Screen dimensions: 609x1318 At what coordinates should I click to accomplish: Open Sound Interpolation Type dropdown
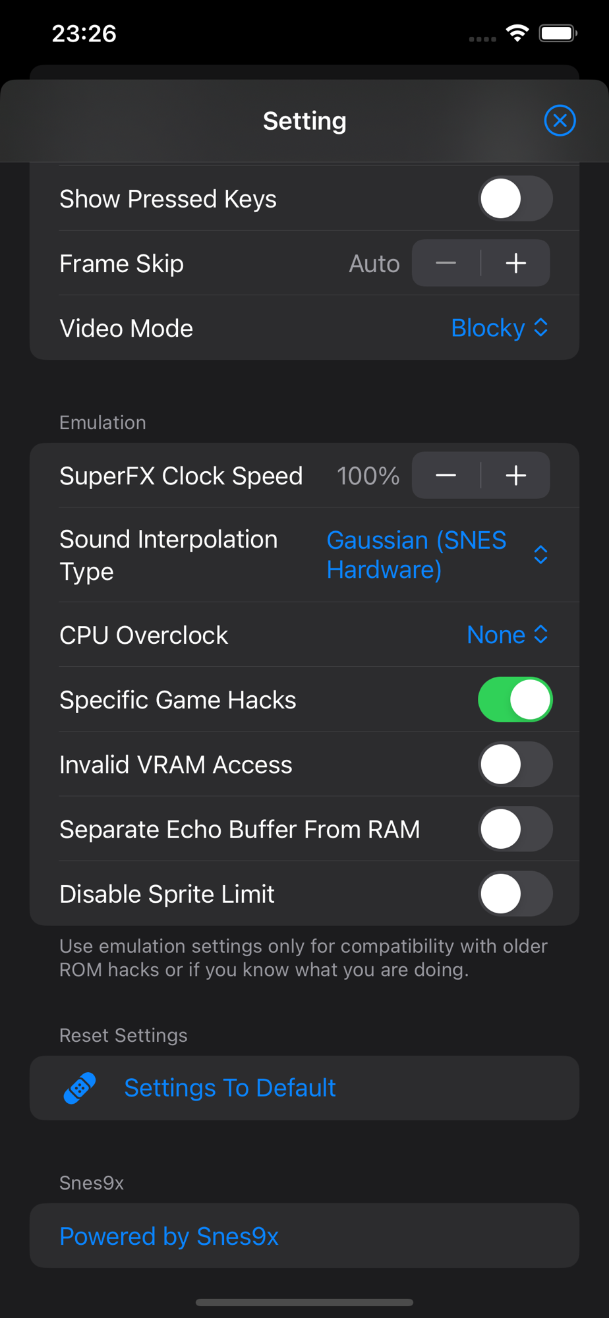[437, 555]
